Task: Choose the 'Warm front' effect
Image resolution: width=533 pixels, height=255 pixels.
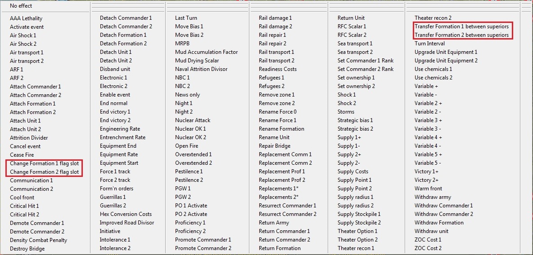Action: click(x=428, y=189)
